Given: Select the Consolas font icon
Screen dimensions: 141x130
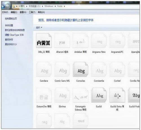Looking at the screenshot, I should click(81, 69).
